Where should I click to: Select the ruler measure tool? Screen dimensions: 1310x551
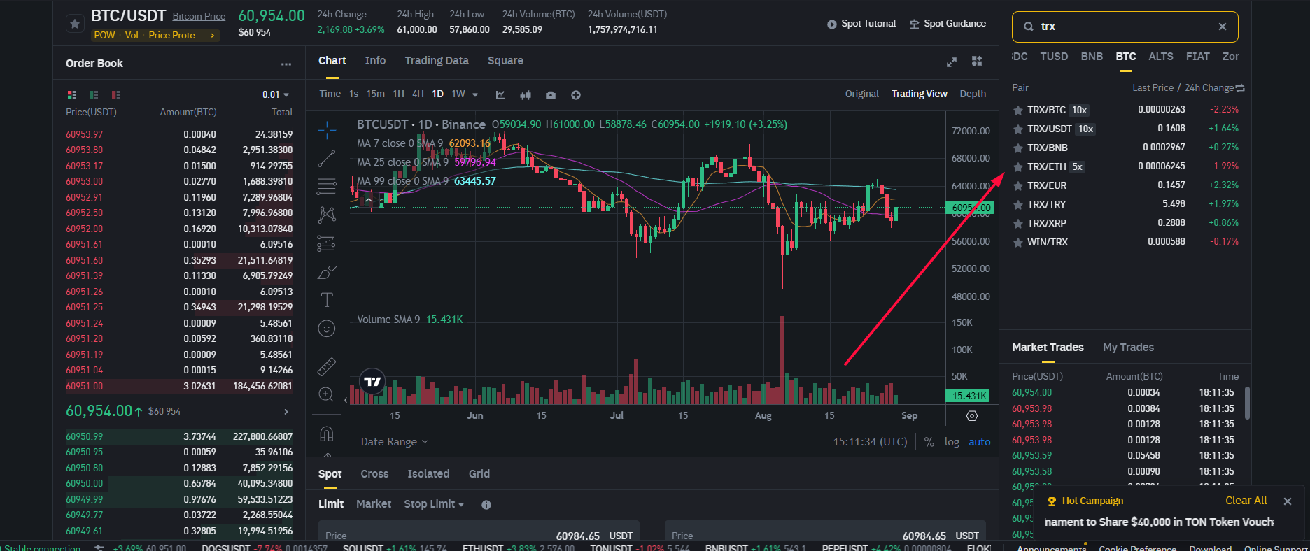326,366
